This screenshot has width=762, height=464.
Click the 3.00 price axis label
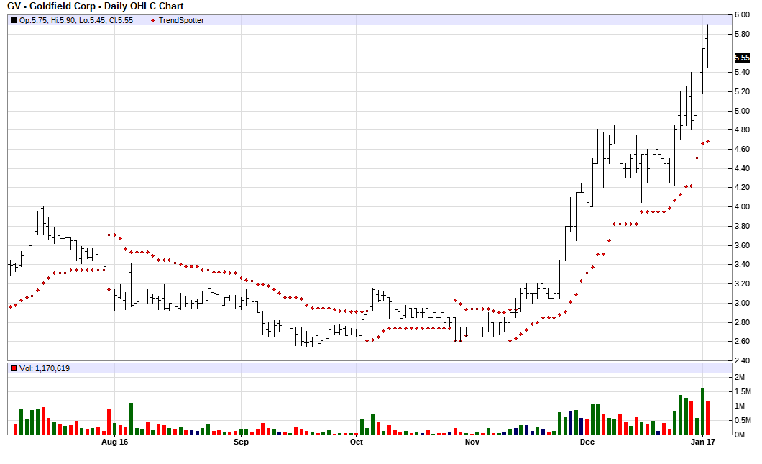coord(742,303)
